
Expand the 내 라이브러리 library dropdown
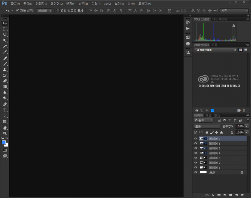pos(216,50)
